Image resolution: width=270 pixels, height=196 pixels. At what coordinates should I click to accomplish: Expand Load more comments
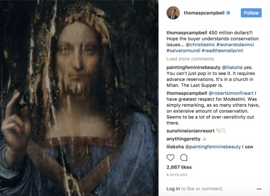(189, 59)
